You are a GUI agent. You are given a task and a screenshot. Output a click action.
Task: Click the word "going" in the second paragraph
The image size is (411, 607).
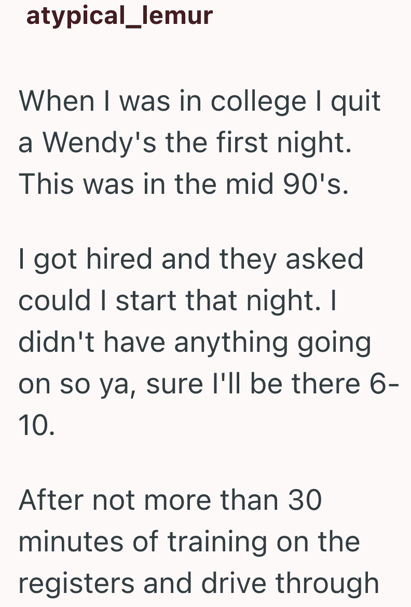[334, 342]
